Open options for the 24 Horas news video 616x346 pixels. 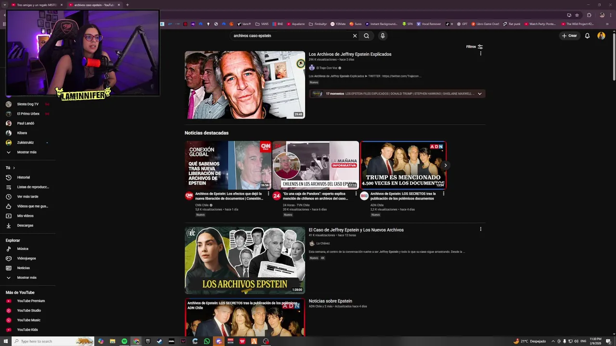pyautogui.click(x=356, y=194)
